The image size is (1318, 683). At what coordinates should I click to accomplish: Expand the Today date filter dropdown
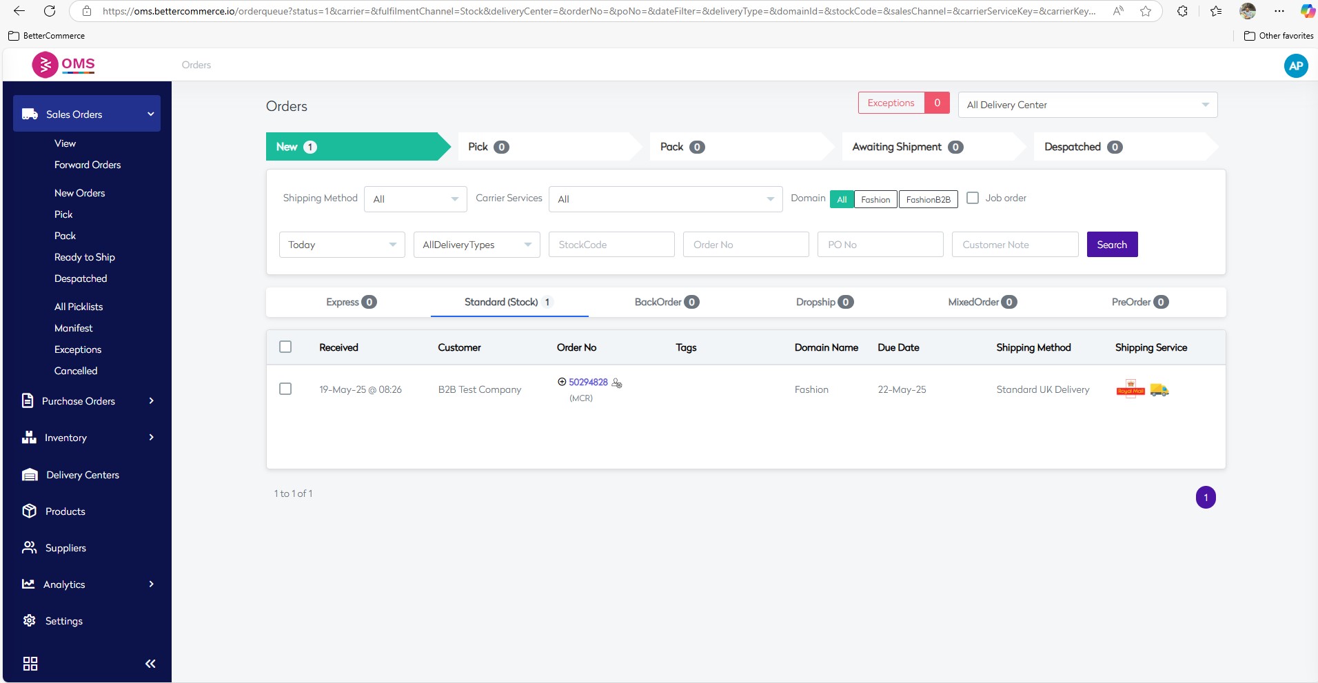coord(341,245)
